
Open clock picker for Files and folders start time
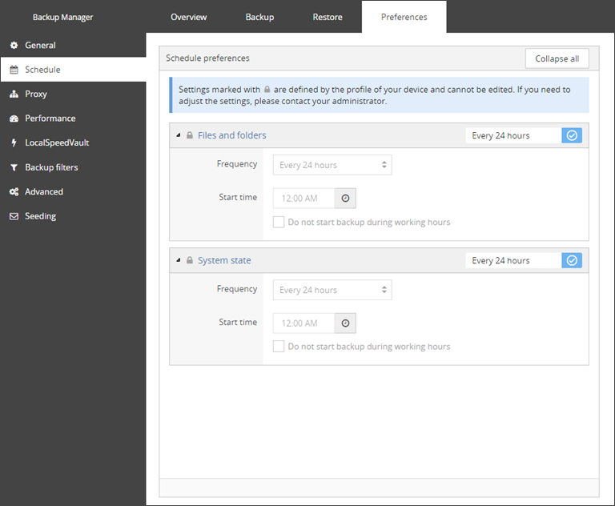346,198
